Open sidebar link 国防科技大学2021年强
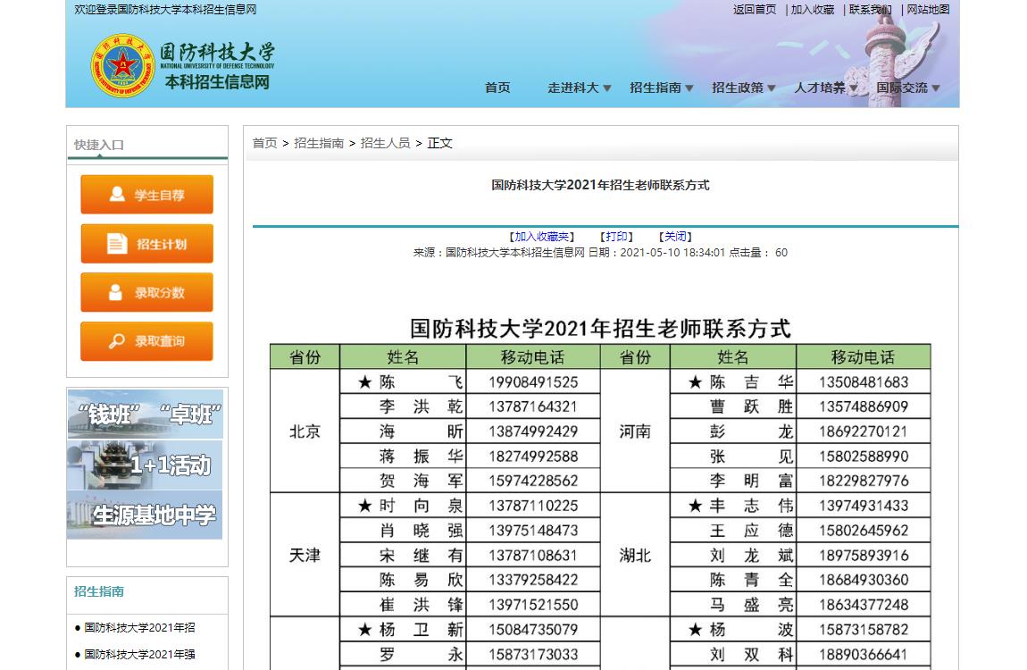 [x=139, y=654]
